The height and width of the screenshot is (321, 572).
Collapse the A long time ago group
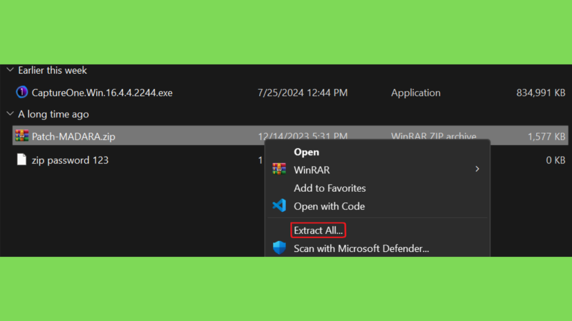point(10,114)
